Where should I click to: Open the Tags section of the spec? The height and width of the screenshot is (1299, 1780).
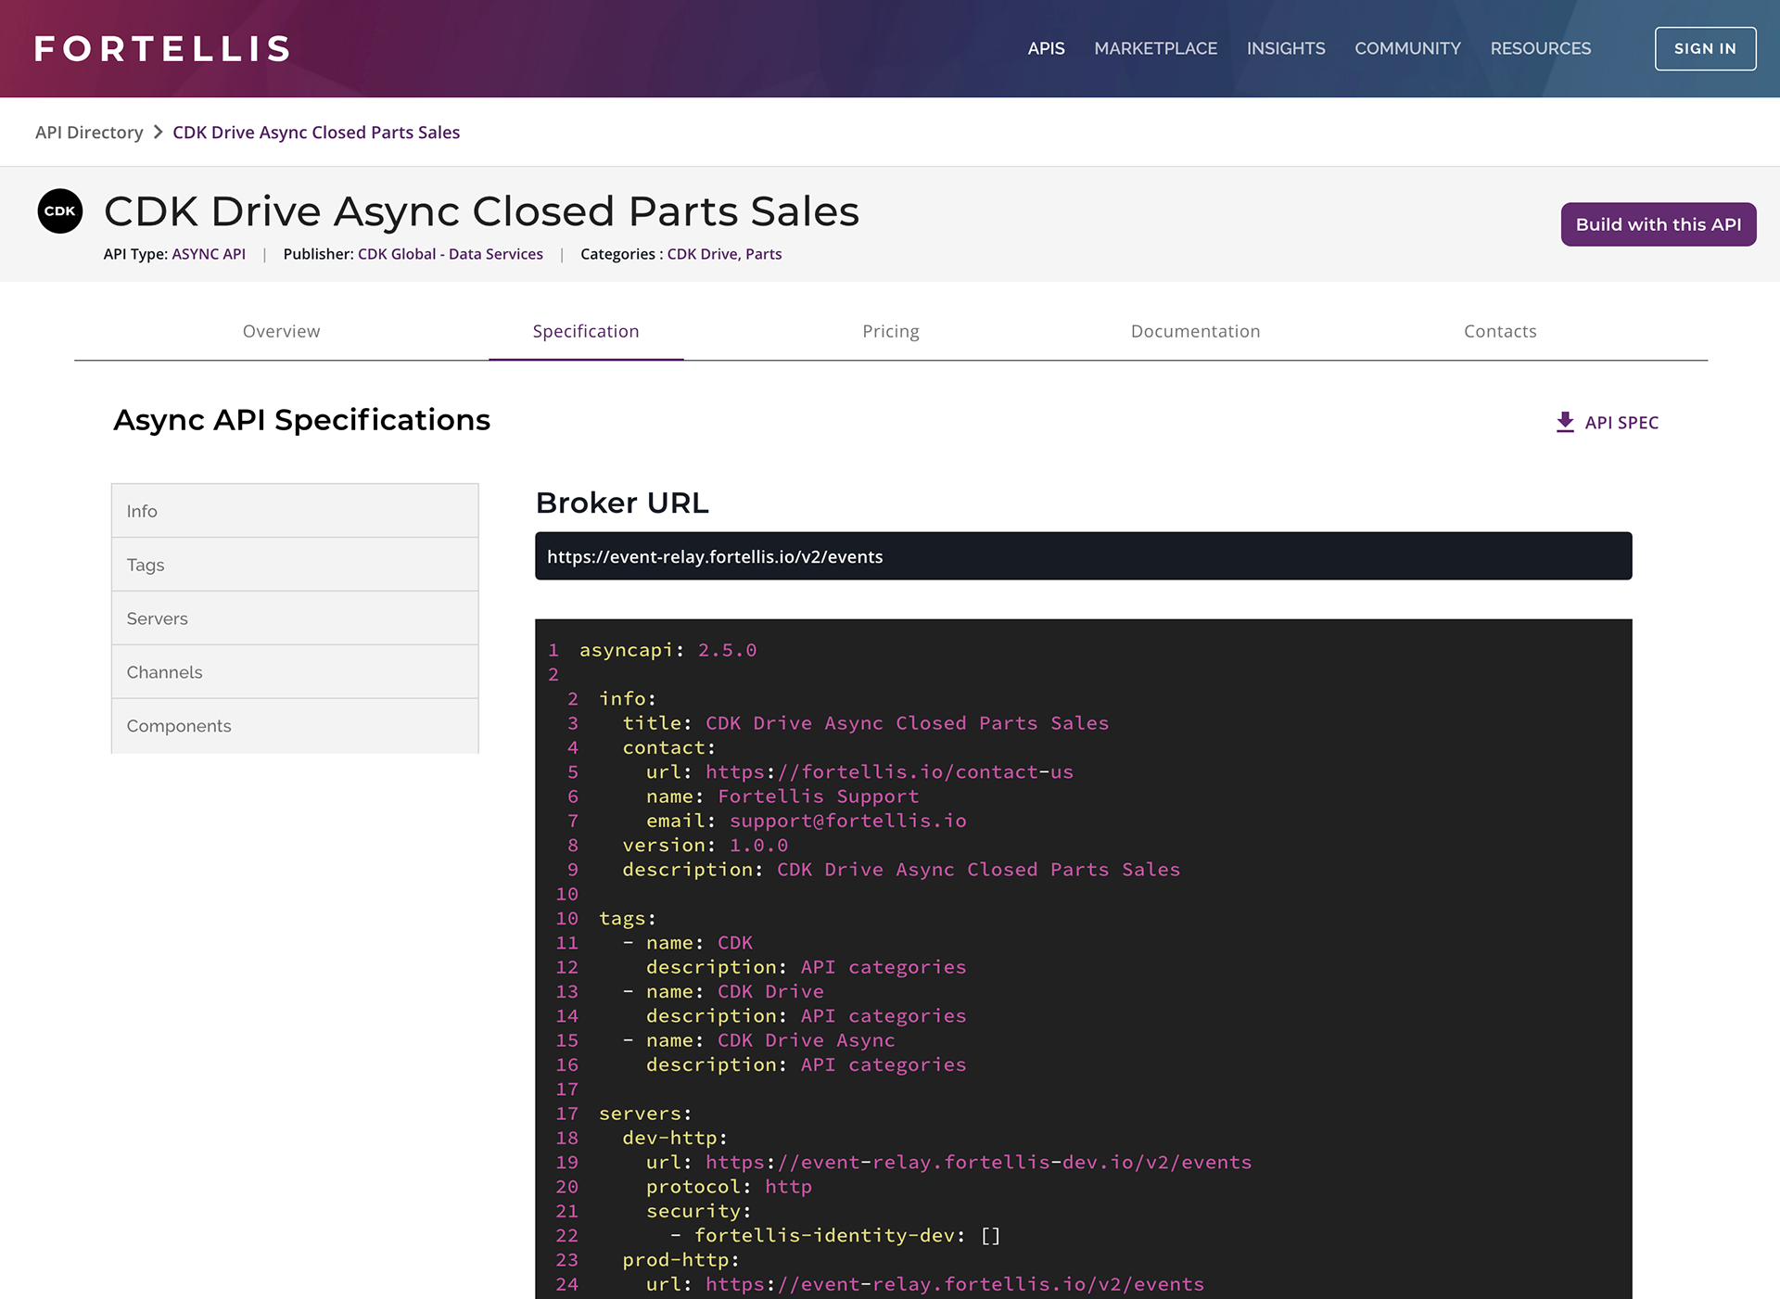(145, 564)
